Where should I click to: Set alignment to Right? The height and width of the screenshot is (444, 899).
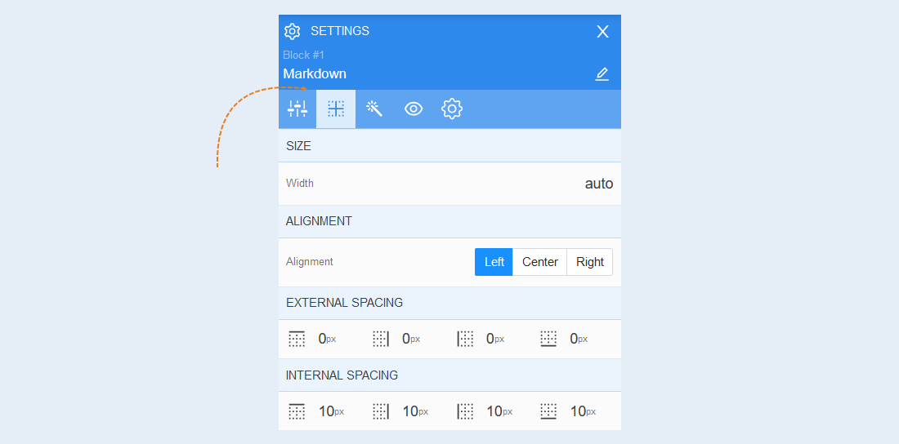click(x=590, y=262)
